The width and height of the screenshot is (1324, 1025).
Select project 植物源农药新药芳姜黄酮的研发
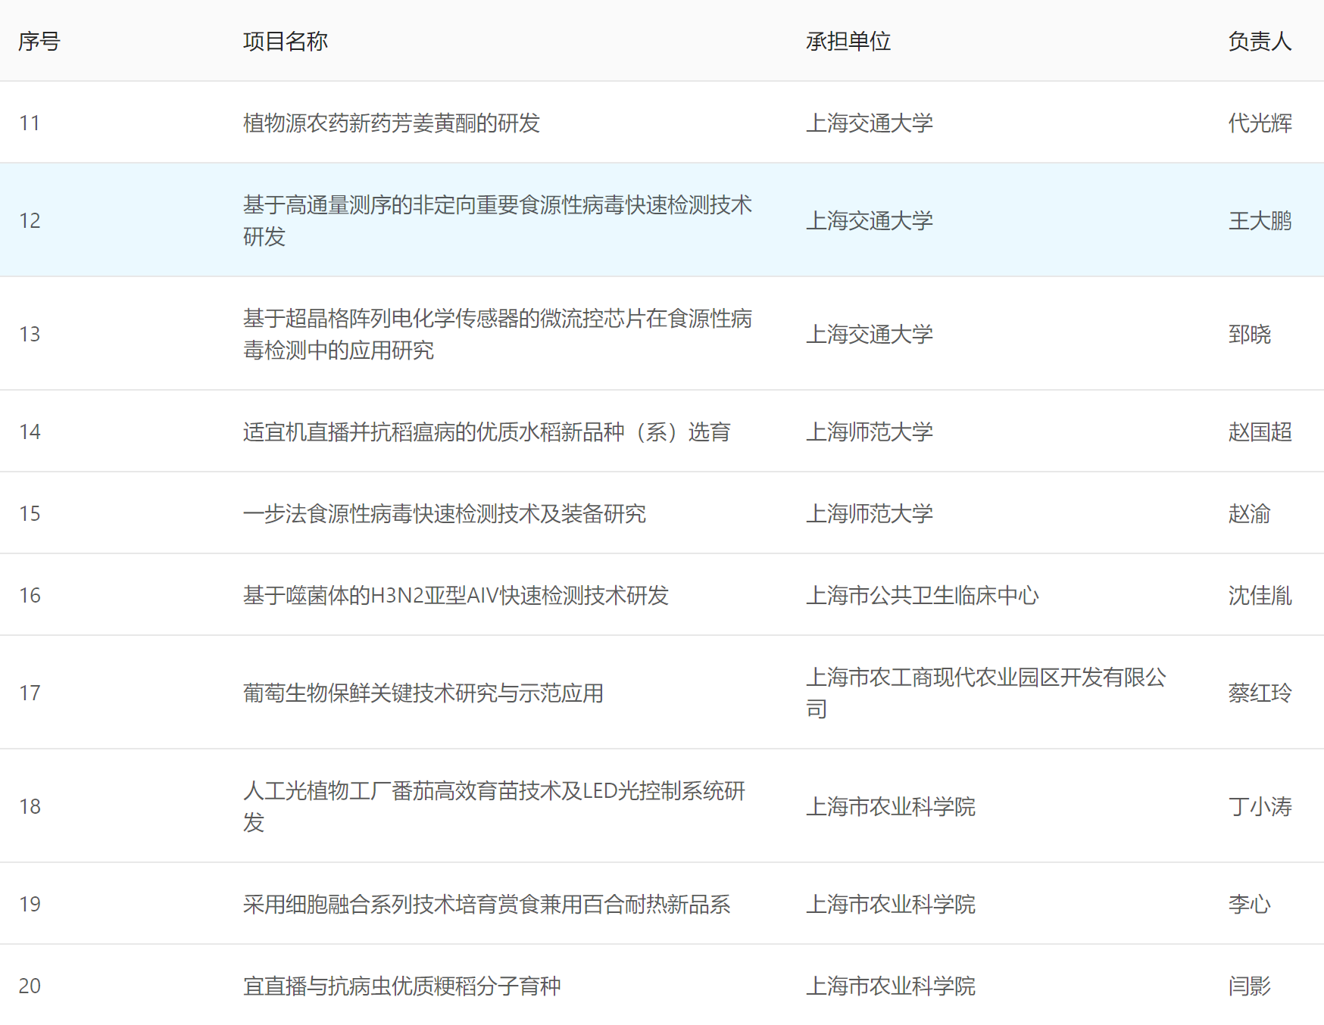point(391,123)
